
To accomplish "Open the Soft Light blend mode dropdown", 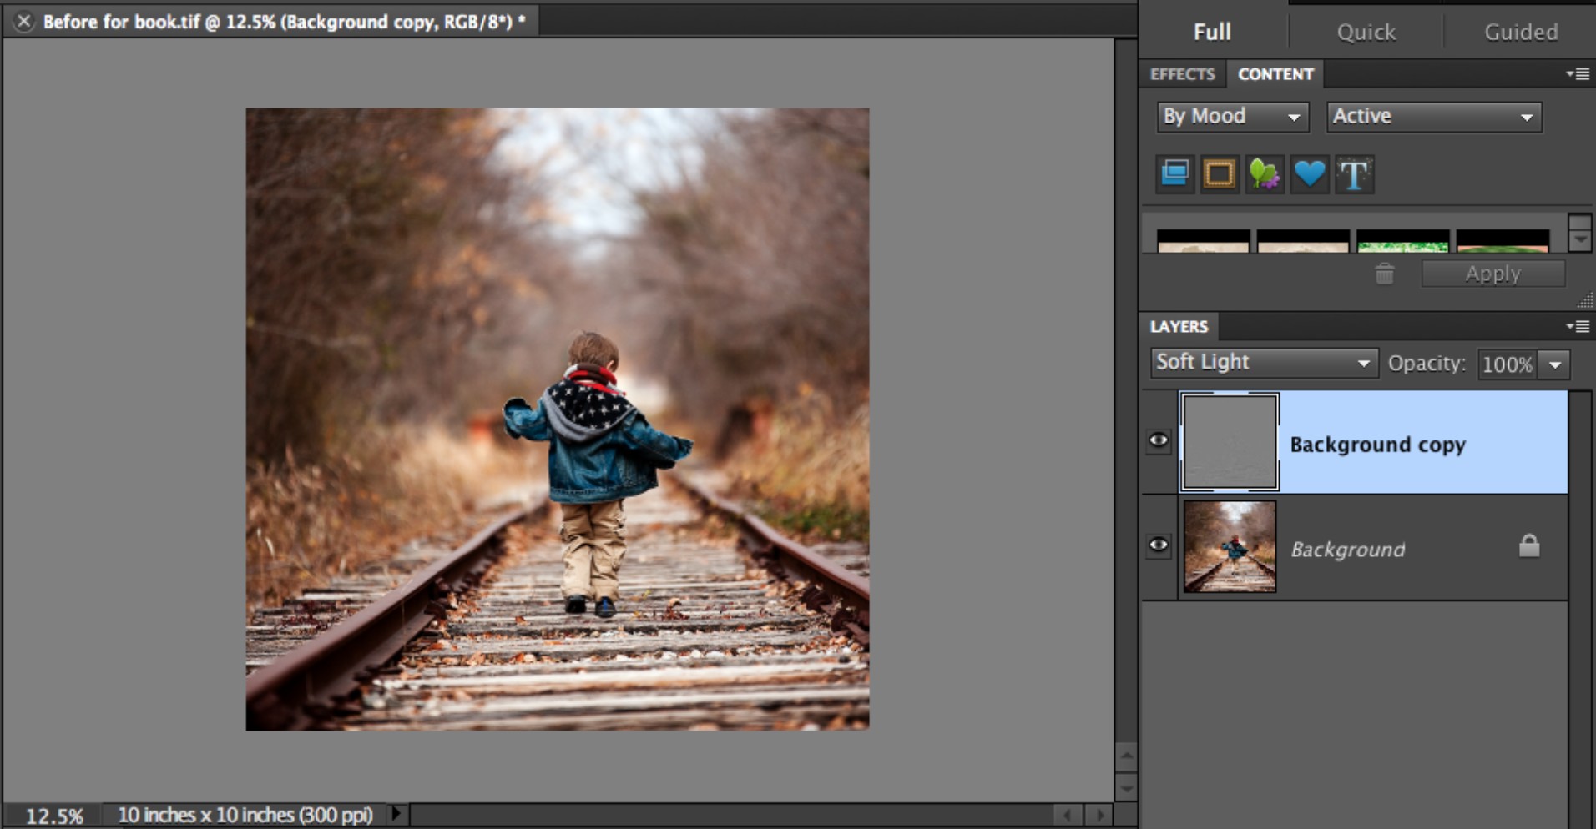I will coord(1264,363).
